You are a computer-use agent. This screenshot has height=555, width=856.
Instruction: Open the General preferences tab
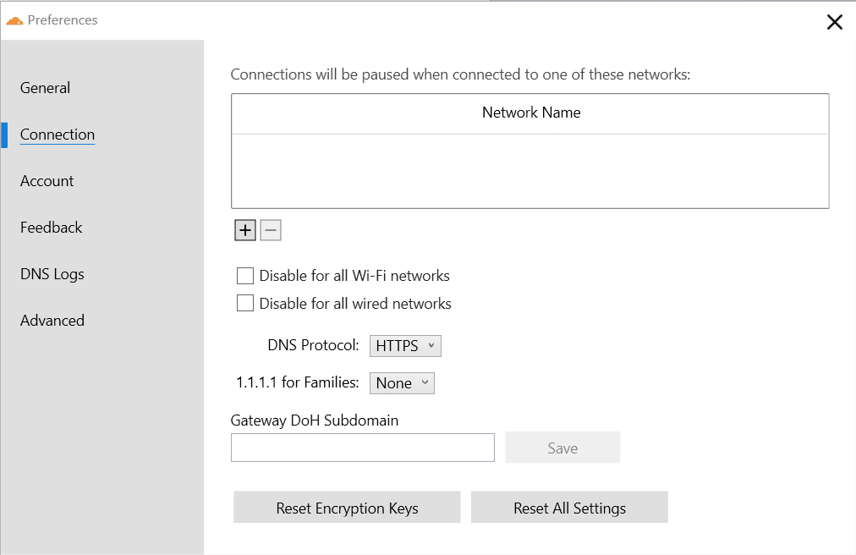(x=46, y=88)
